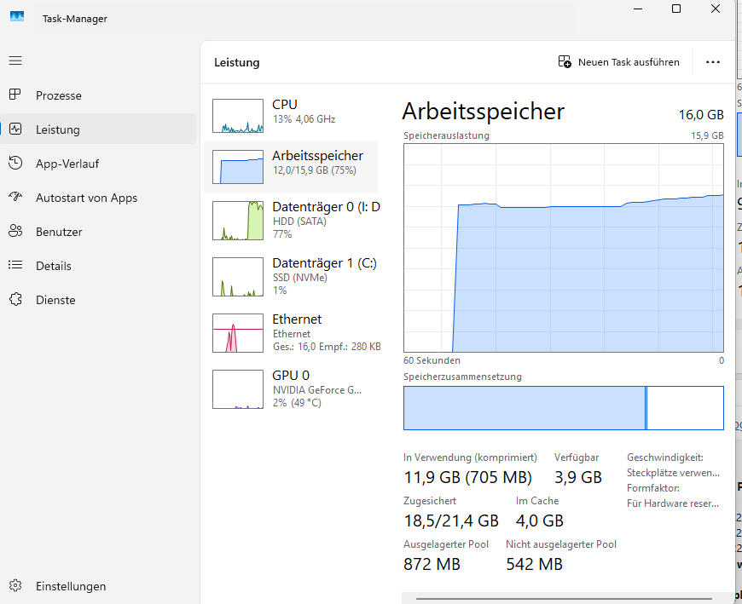The height and width of the screenshot is (604, 742).
Task: Click the App-Verlauf history icon
Action: 15,163
